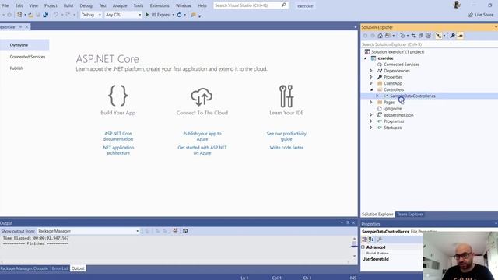Switch to the Error List tab
Viewport: 498px width, 280px height.
(60, 268)
